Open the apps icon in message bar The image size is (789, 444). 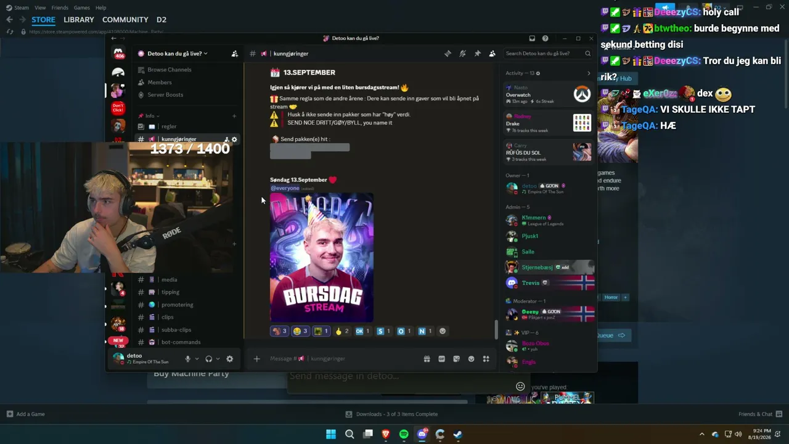pyautogui.click(x=486, y=359)
